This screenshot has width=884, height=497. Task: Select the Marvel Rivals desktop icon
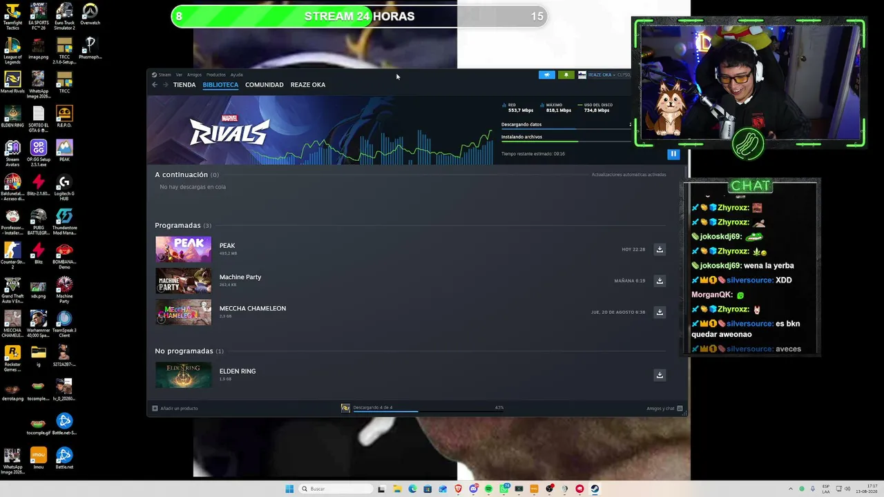pyautogui.click(x=12, y=83)
